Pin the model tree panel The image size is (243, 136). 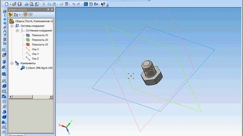[x=48, y=9]
